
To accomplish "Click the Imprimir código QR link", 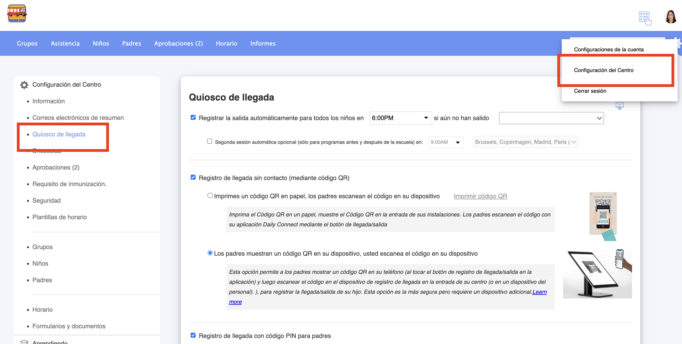I will pos(480,196).
